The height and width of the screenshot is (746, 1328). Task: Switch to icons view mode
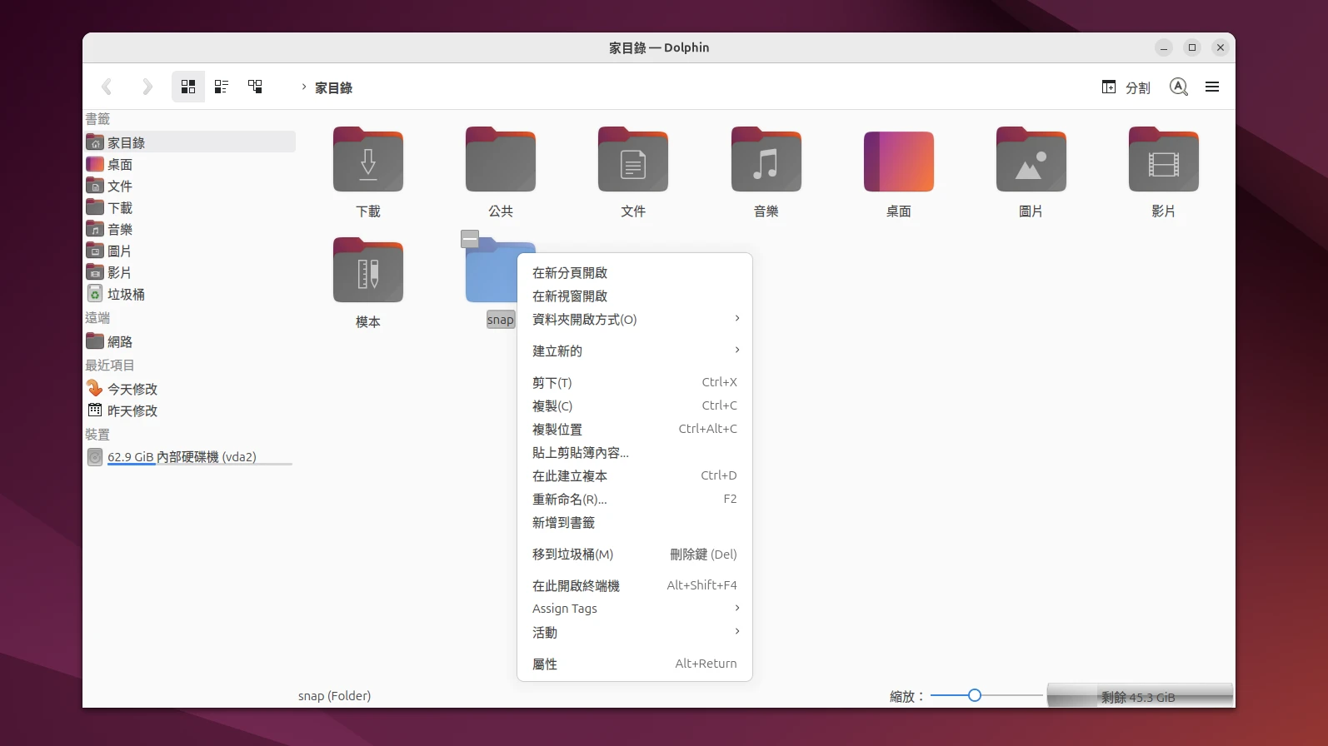coord(188,87)
